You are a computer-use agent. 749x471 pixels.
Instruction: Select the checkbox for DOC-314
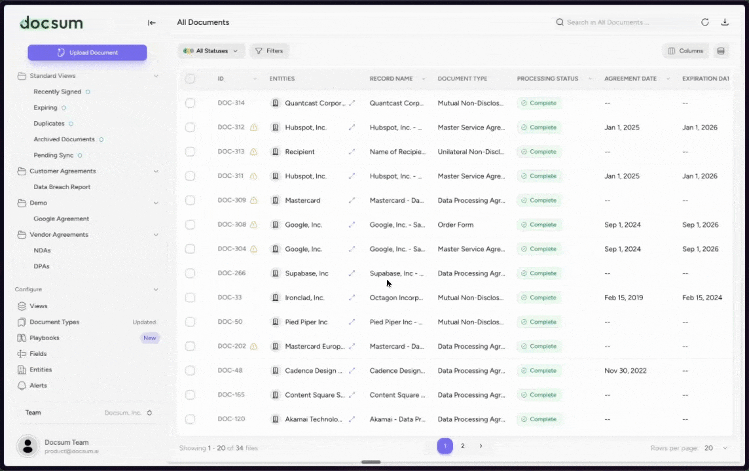tap(190, 103)
